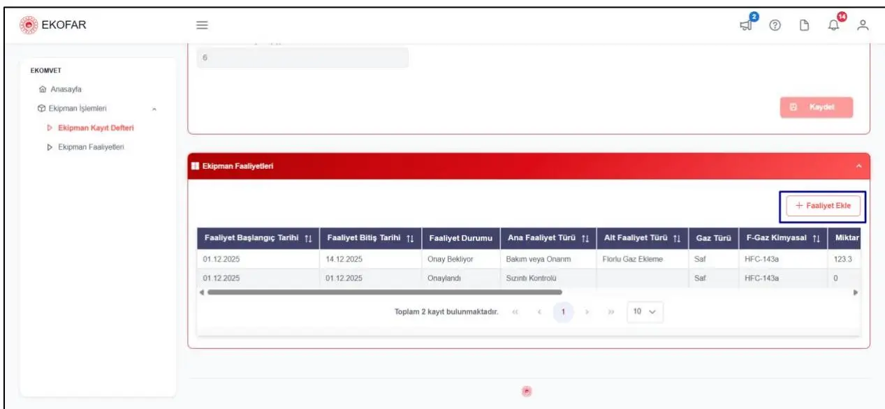This screenshot has width=885, height=409.
Task: Select the Onay Bekliyor status cell
Action: pyautogui.click(x=460, y=259)
